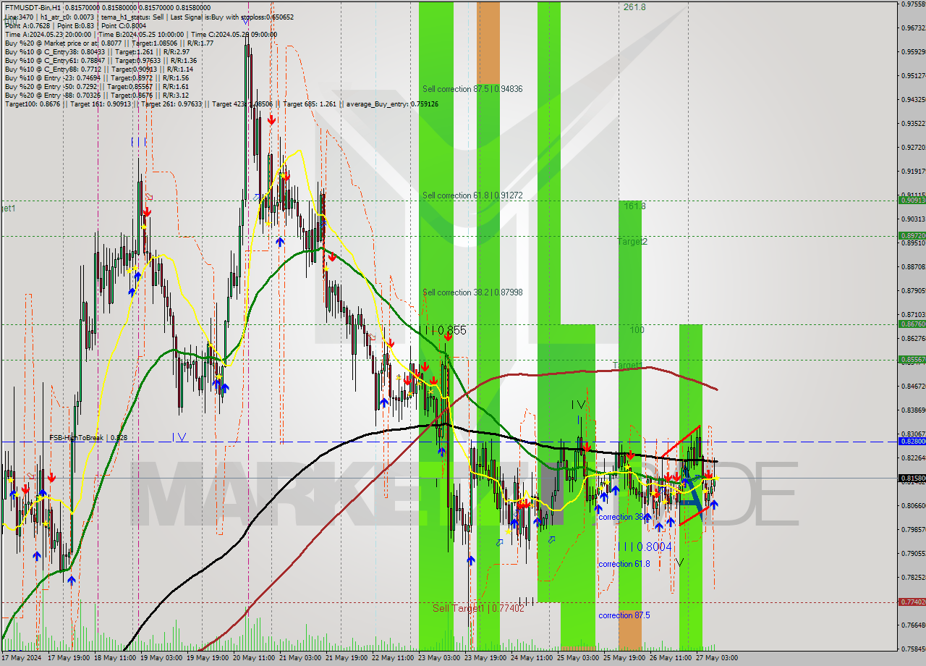Click the 'Sell correction 38.2 | 0.87998' label

(x=472, y=292)
